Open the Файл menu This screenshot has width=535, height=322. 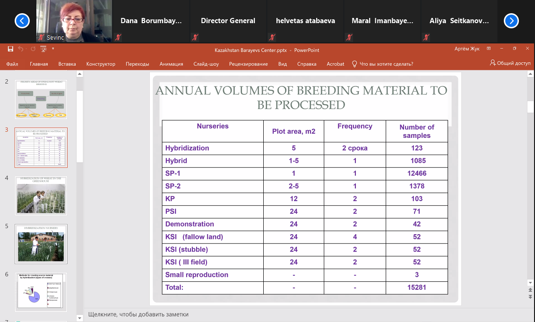tap(12, 64)
